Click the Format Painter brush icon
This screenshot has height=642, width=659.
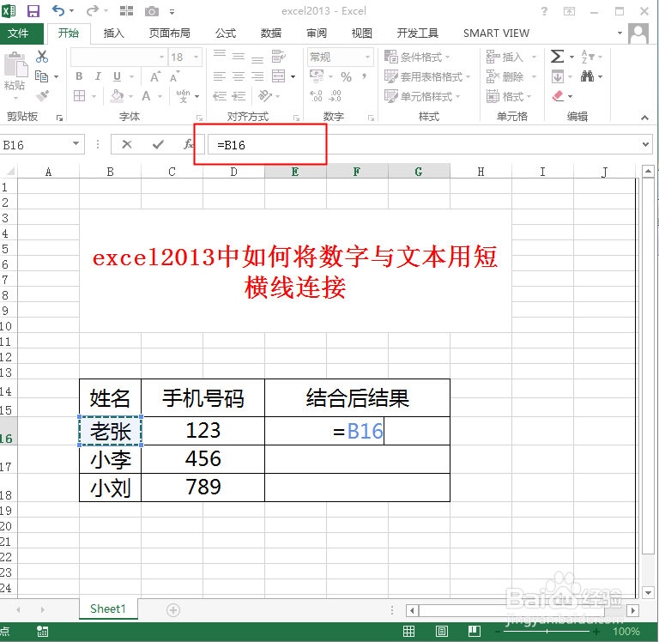(42, 96)
